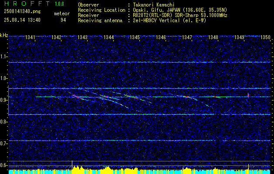Image resolution: width=274 pixels, height=174 pixels.
Task: Select the filename 2508141340.png
Action: [22, 11]
